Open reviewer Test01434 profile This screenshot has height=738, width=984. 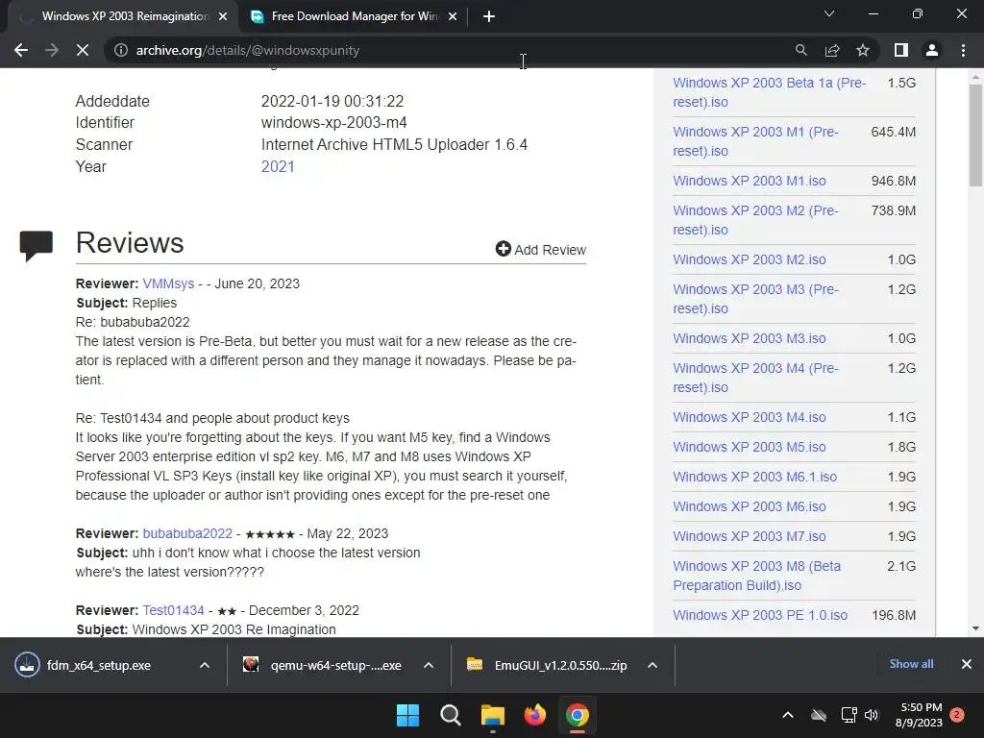point(173,610)
